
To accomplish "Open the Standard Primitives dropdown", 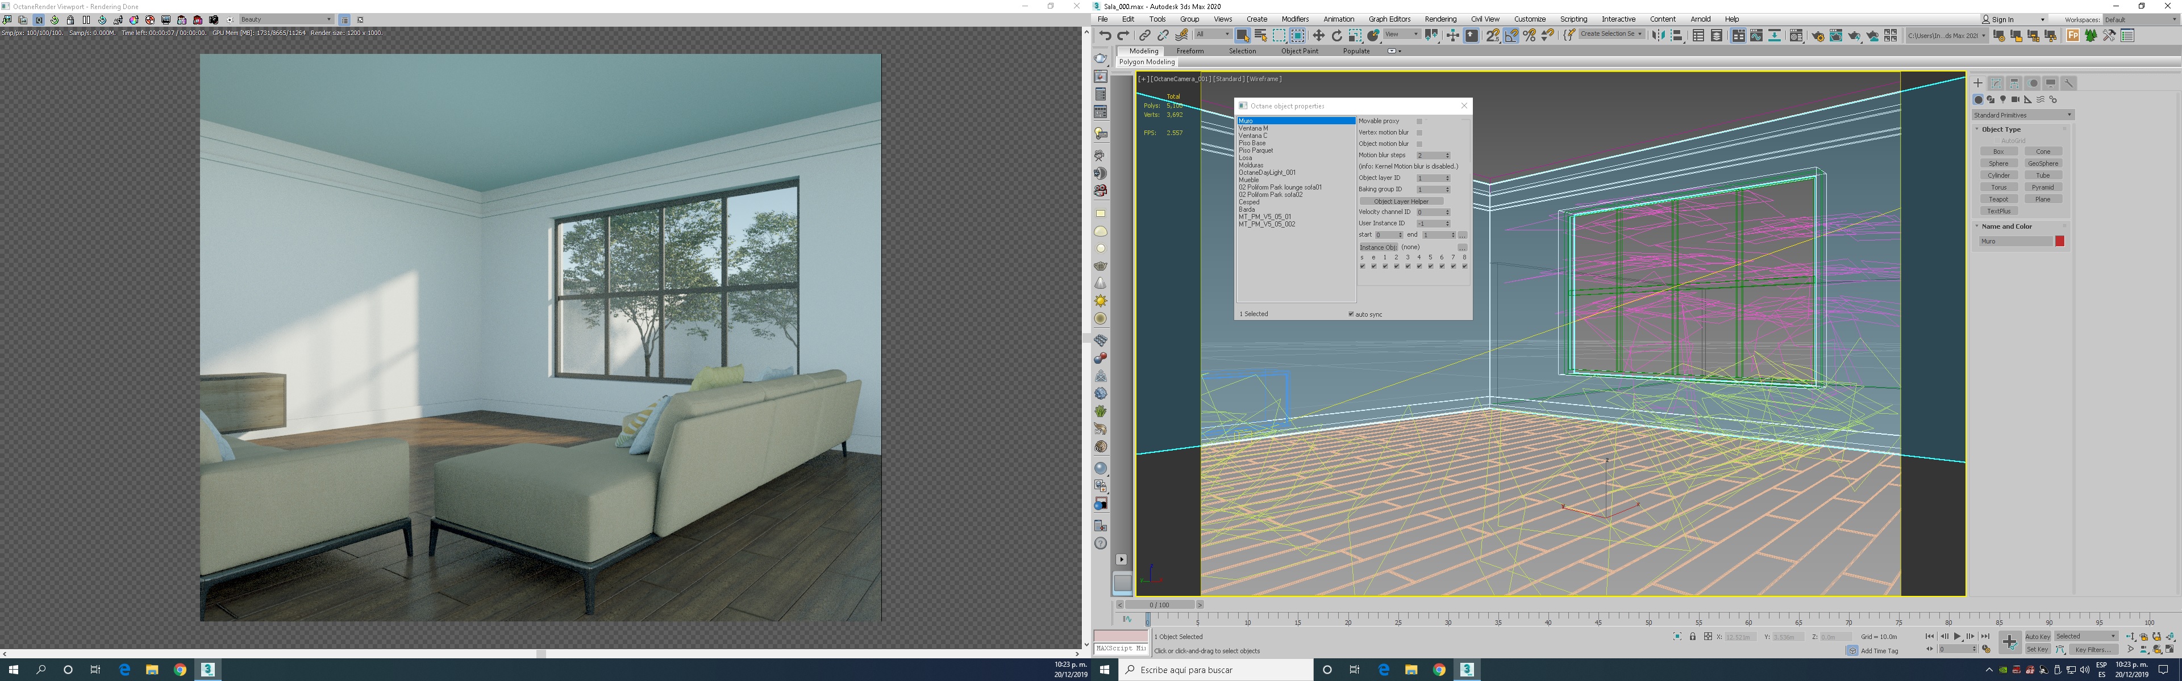I will (x=2022, y=115).
